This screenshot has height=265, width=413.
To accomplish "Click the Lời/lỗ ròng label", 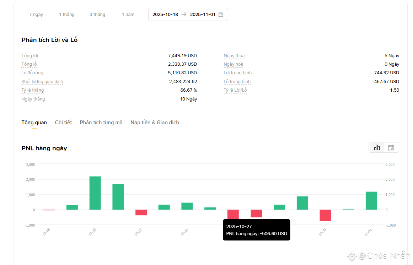I will coord(32,73).
